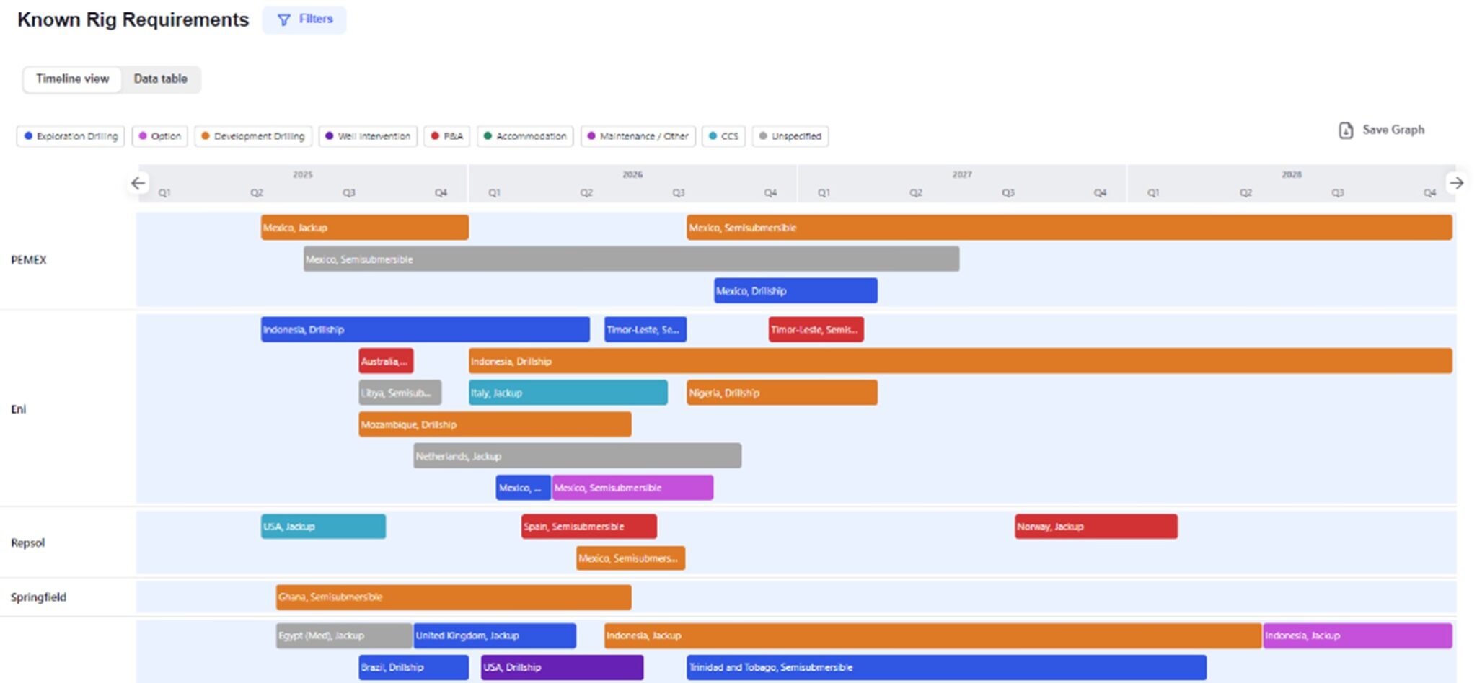Toggle the P&A legend chip
This screenshot has height=683, width=1477.
(x=446, y=136)
